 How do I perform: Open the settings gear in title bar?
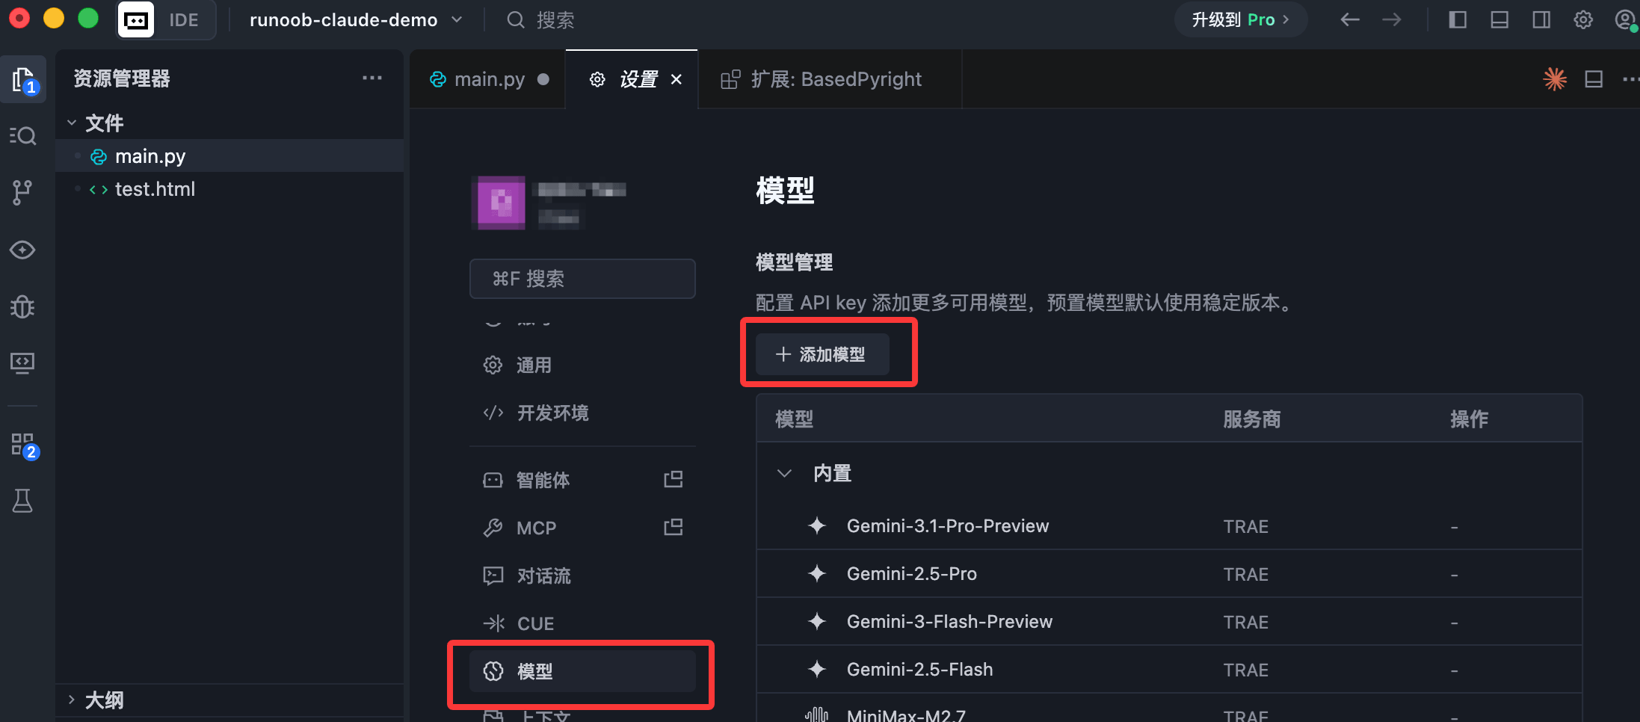(1583, 20)
